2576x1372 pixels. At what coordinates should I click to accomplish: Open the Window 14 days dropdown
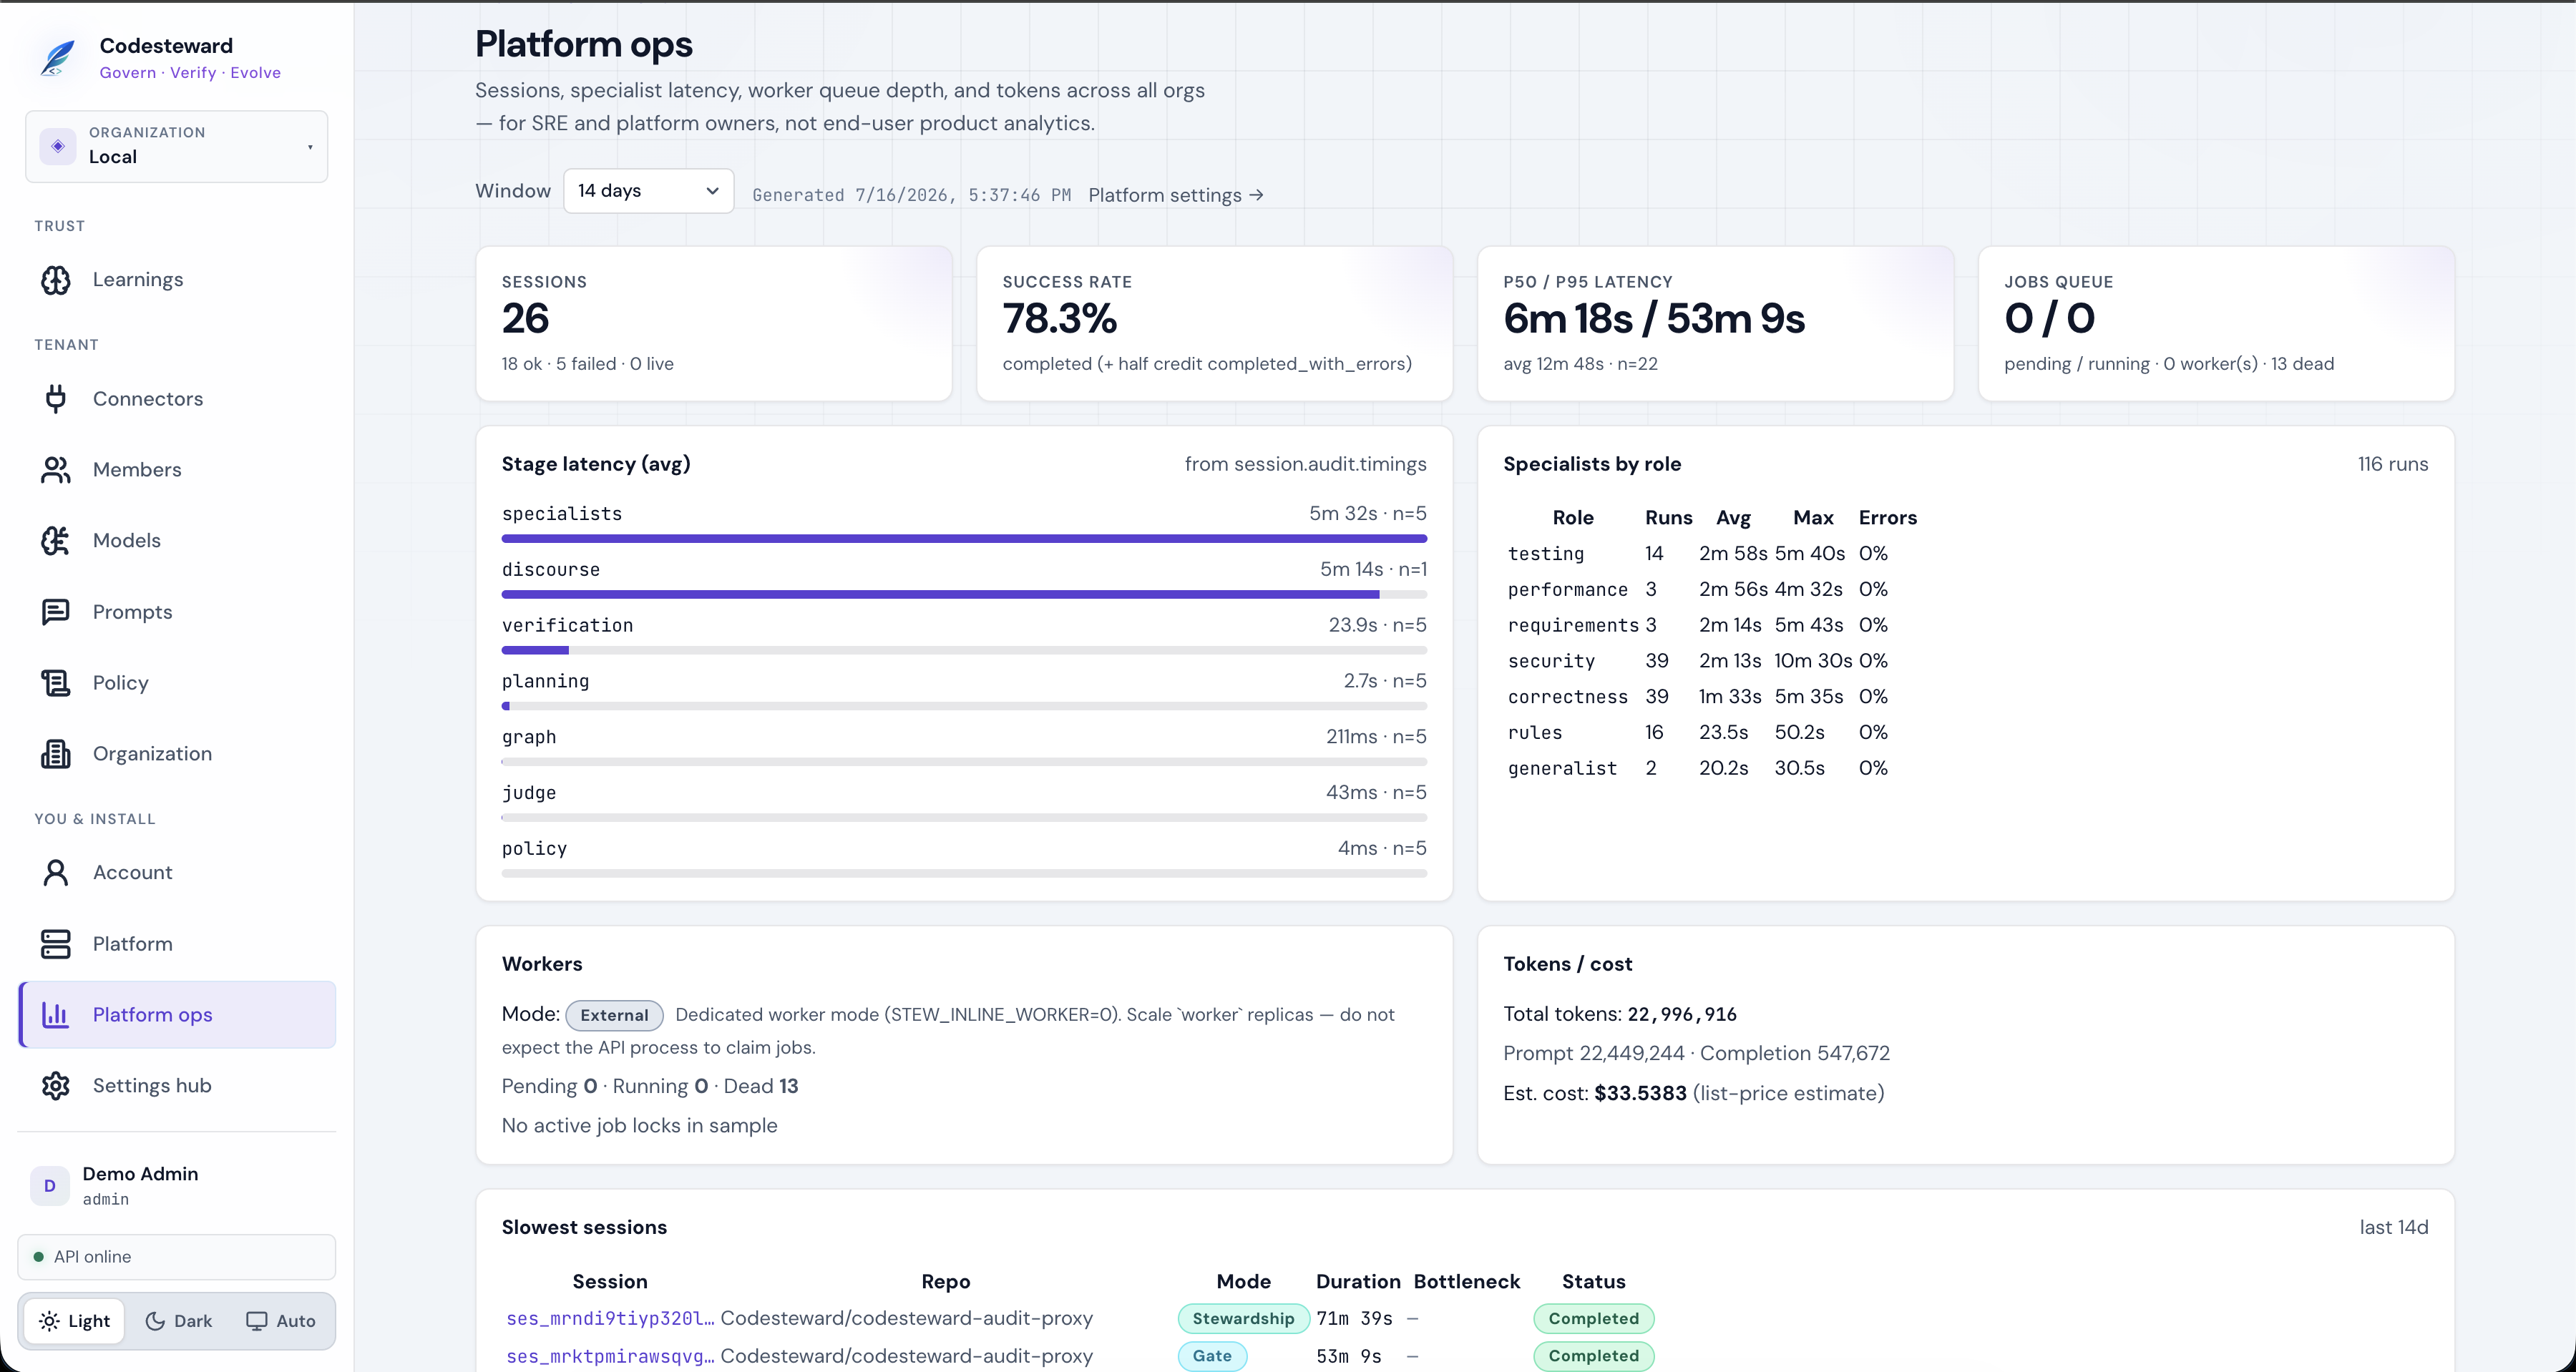pyautogui.click(x=649, y=191)
